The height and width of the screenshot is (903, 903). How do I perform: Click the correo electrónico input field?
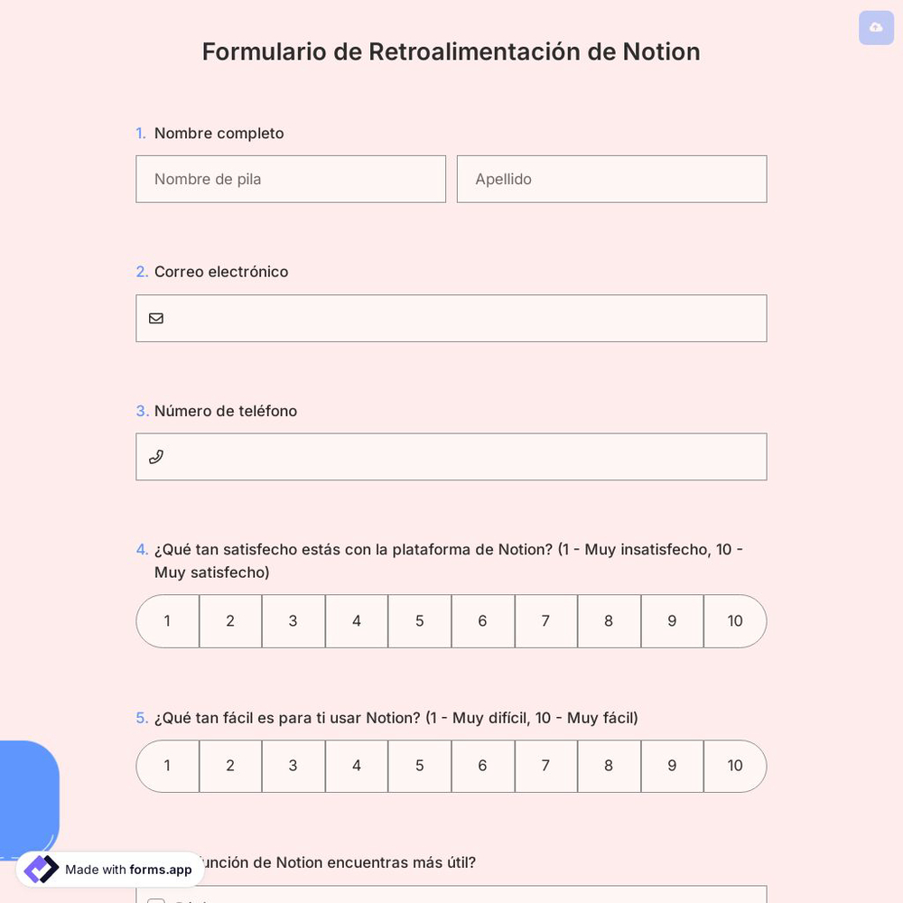pyautogui.click(x=451, y=318)
